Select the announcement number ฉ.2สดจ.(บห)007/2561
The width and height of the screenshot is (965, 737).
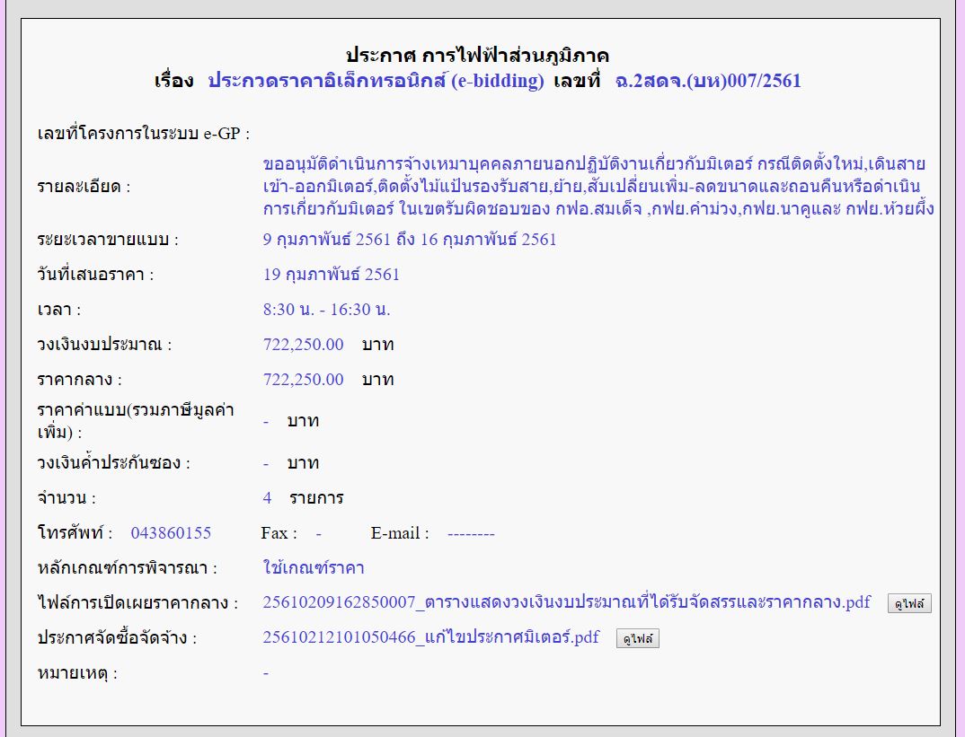point(708,81)
